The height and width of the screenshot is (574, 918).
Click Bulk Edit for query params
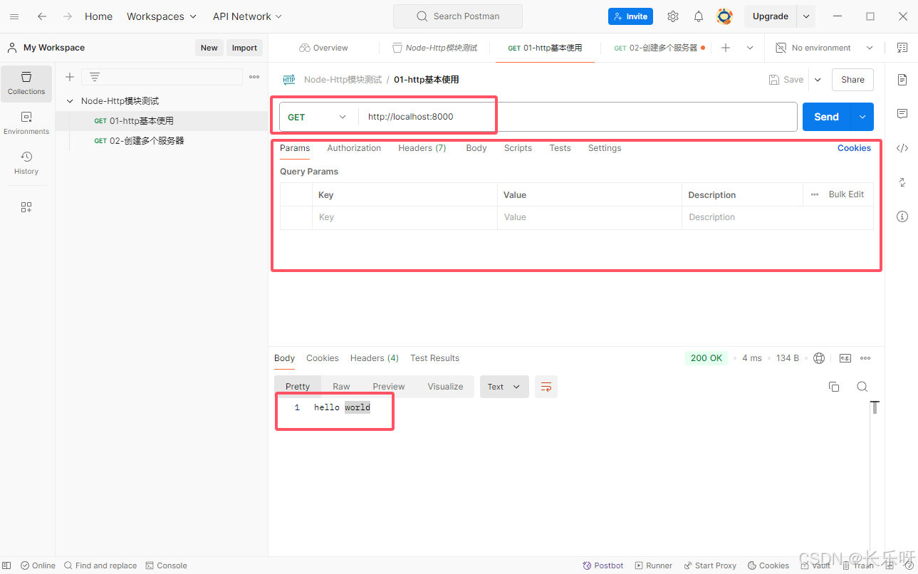[x=846, y=194]
